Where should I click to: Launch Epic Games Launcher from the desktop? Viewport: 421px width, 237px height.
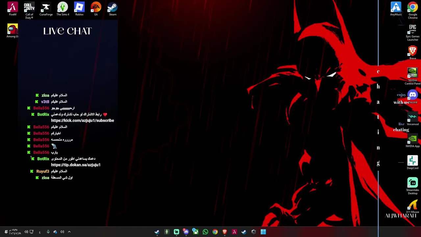(412, 32)
